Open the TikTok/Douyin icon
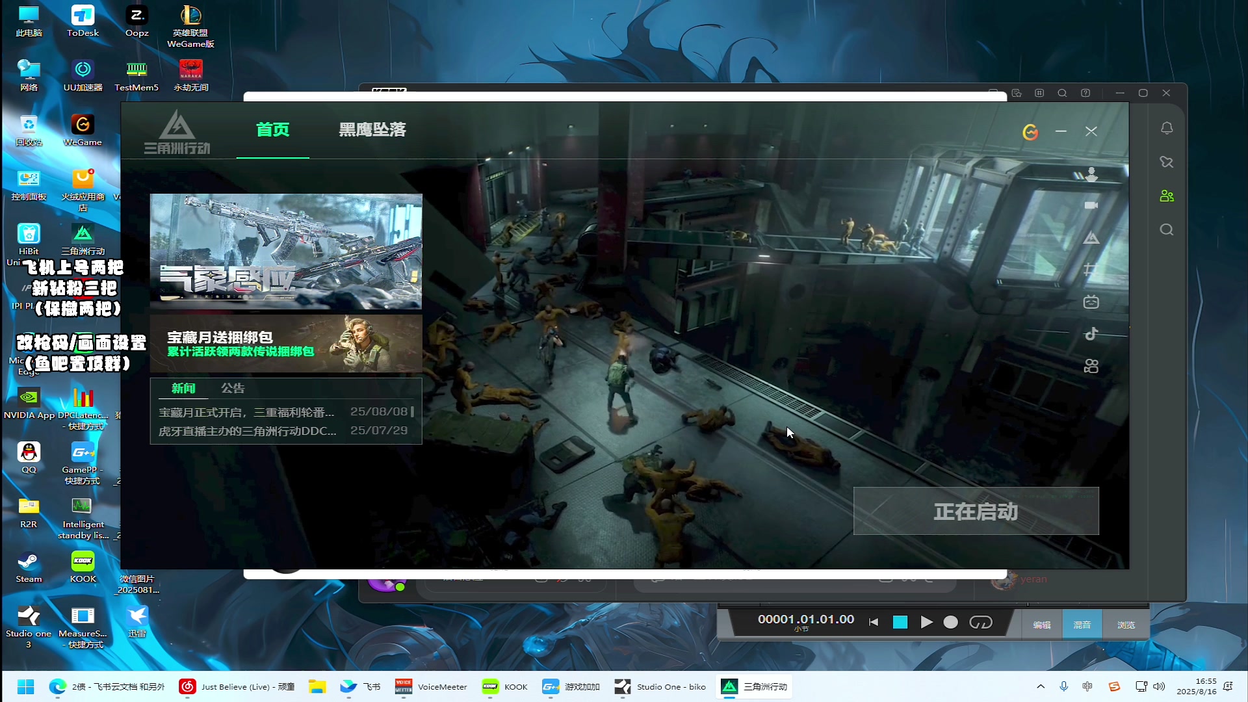 click(1091, 334)
